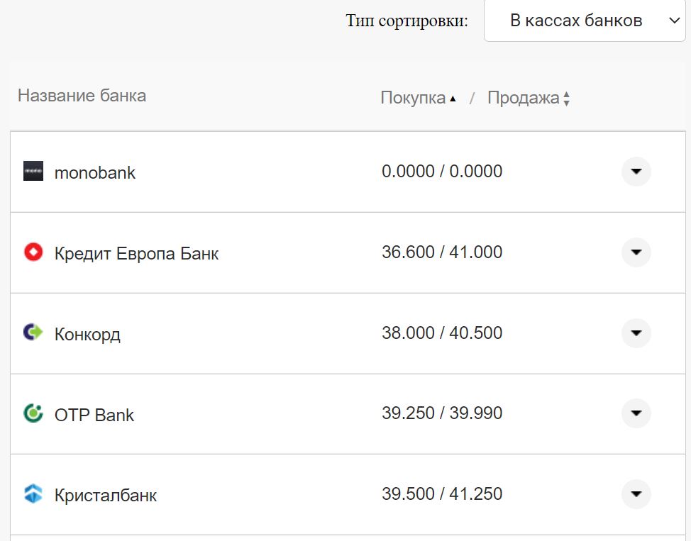Select the Конкорд green arrow logo

(x=34, y=333)
